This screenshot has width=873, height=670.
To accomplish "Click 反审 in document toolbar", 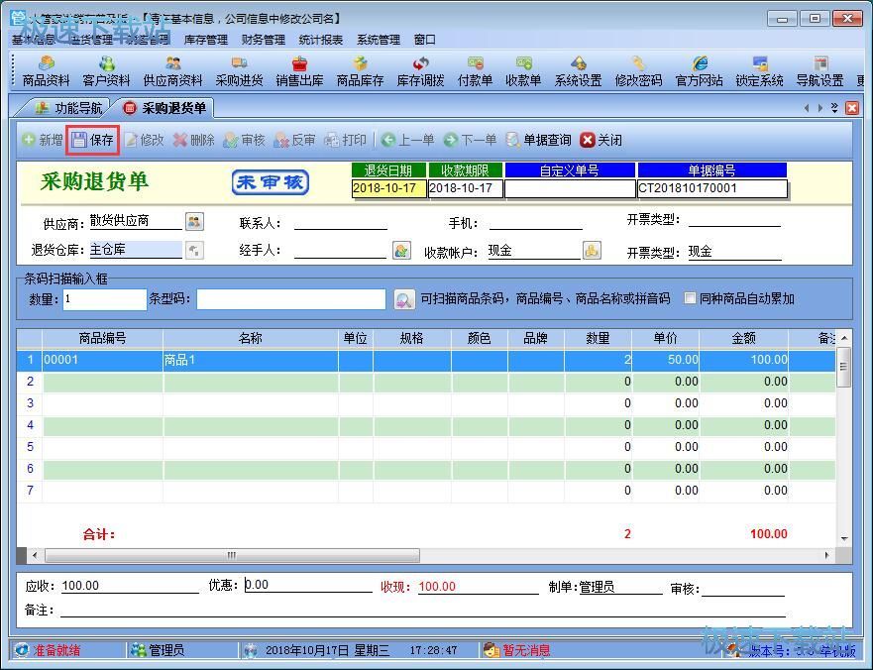I will pyautogui.click(x=294, y=140).
